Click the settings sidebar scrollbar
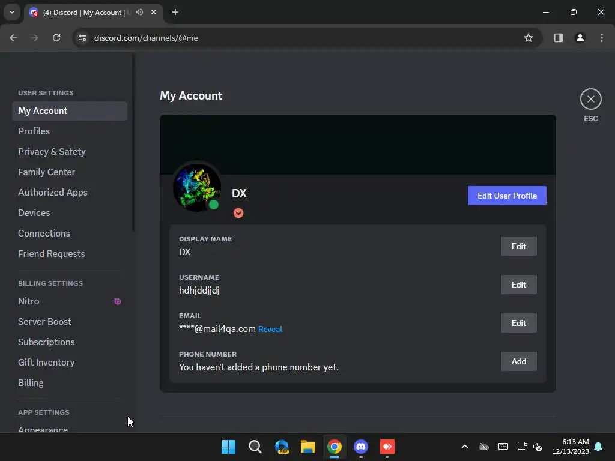Screen dimensions: 615x461 [133, 143]
